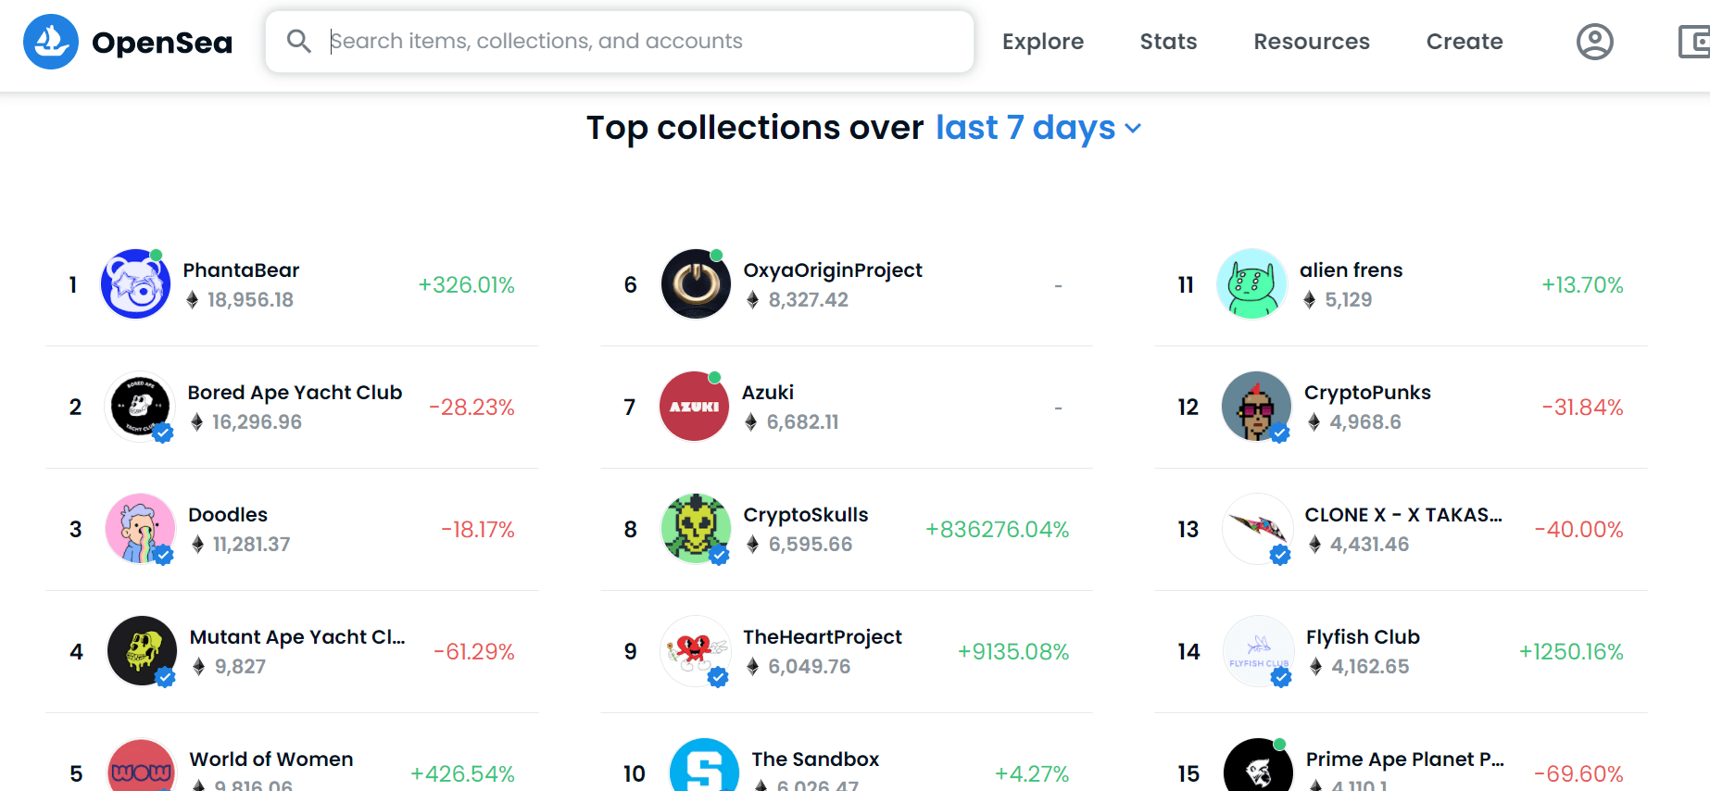Click the Ethereum icon beside 5,129
The image size is (1710, 791).
click(1309, 300)
